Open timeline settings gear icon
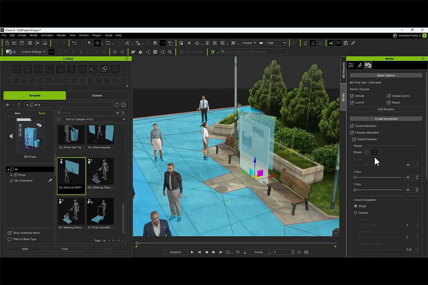 click(299, 252)
